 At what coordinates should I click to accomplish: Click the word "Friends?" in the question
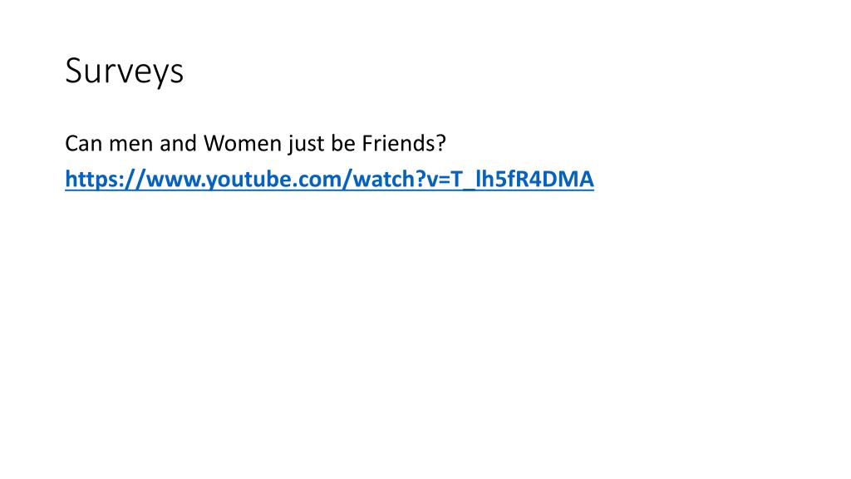click(x=404, y=143)
